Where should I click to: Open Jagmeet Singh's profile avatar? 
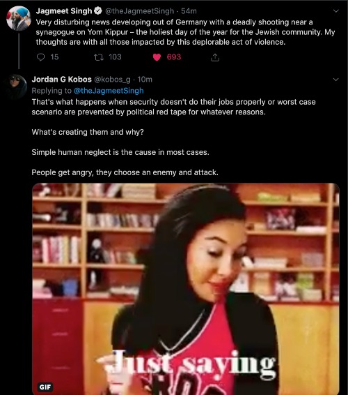pos(18,18)
